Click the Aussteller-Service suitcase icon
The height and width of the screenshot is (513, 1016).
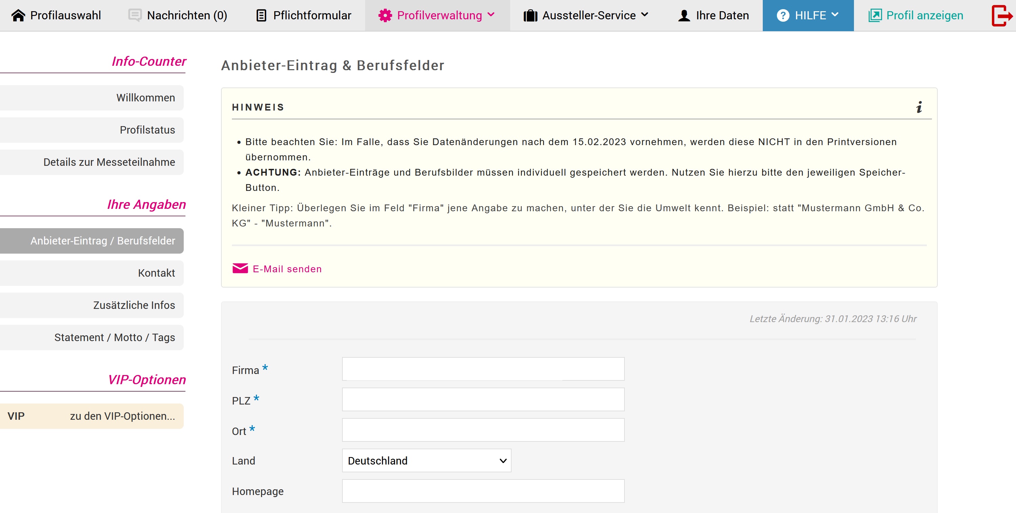tap(530, 15)
